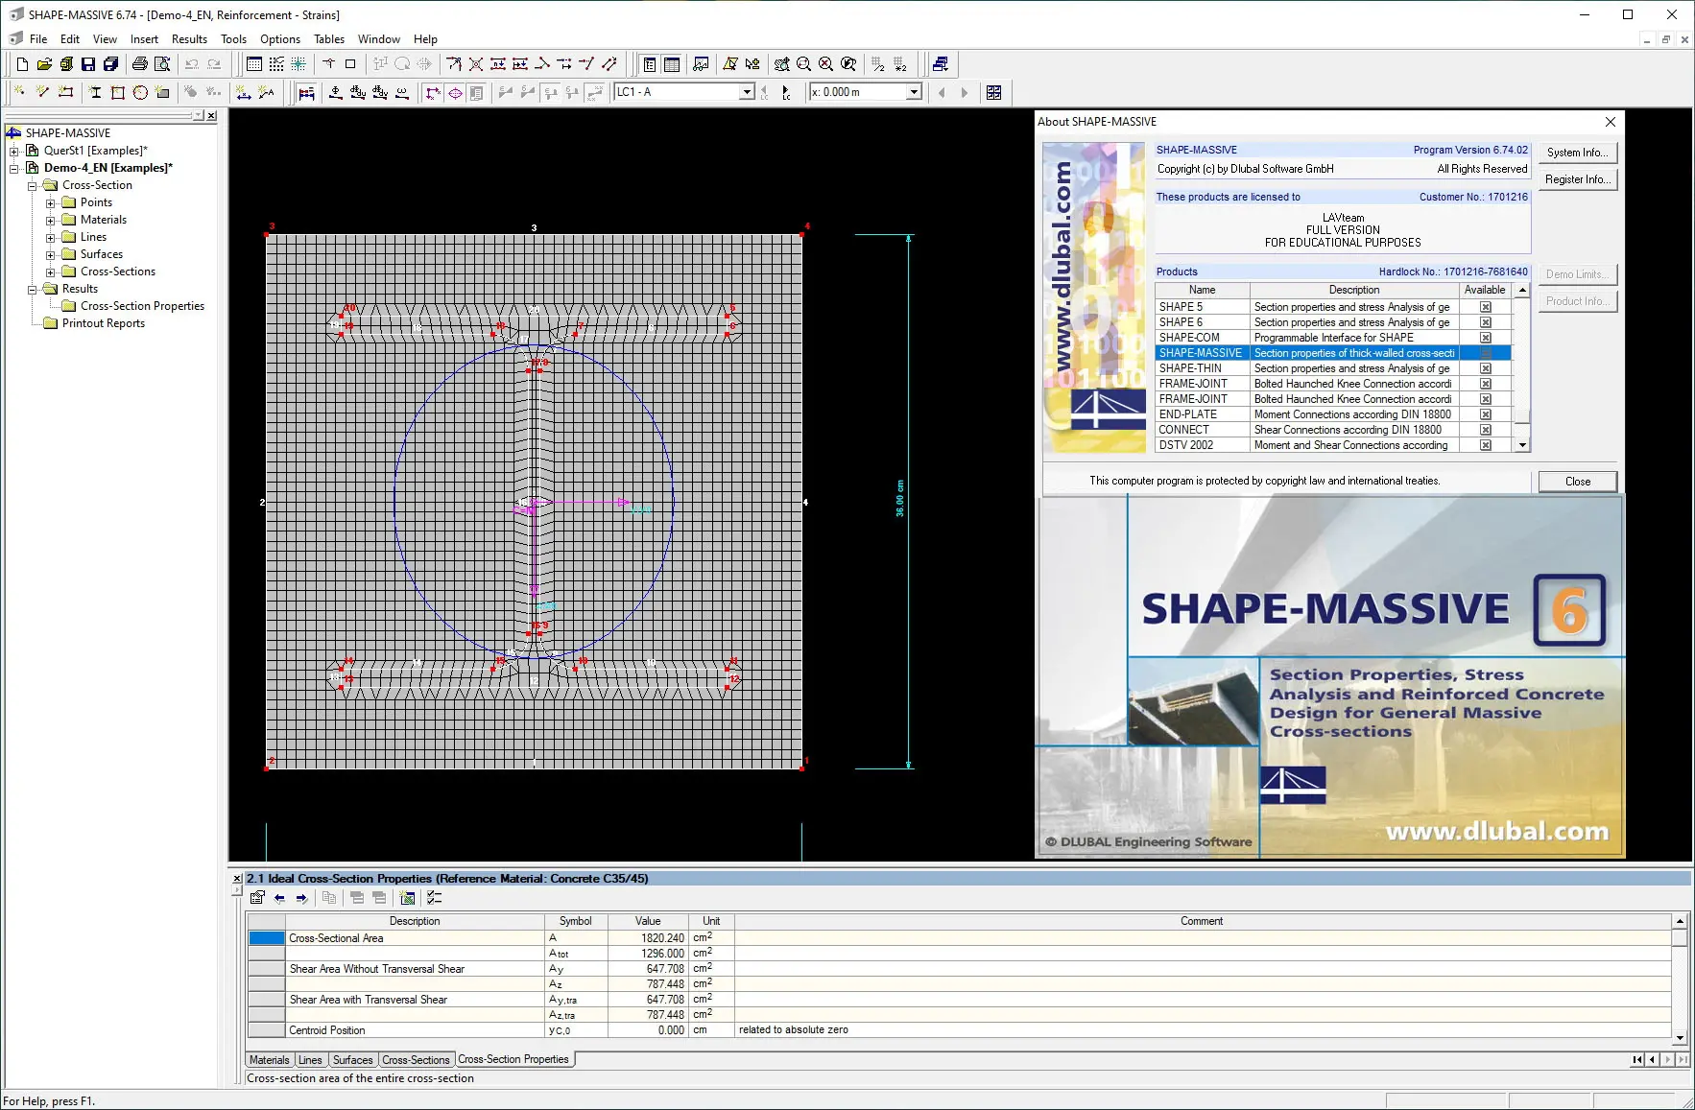The image size is (1695, 1110).
Task: Open the print preview icon
Action: [x=162, y=64]
